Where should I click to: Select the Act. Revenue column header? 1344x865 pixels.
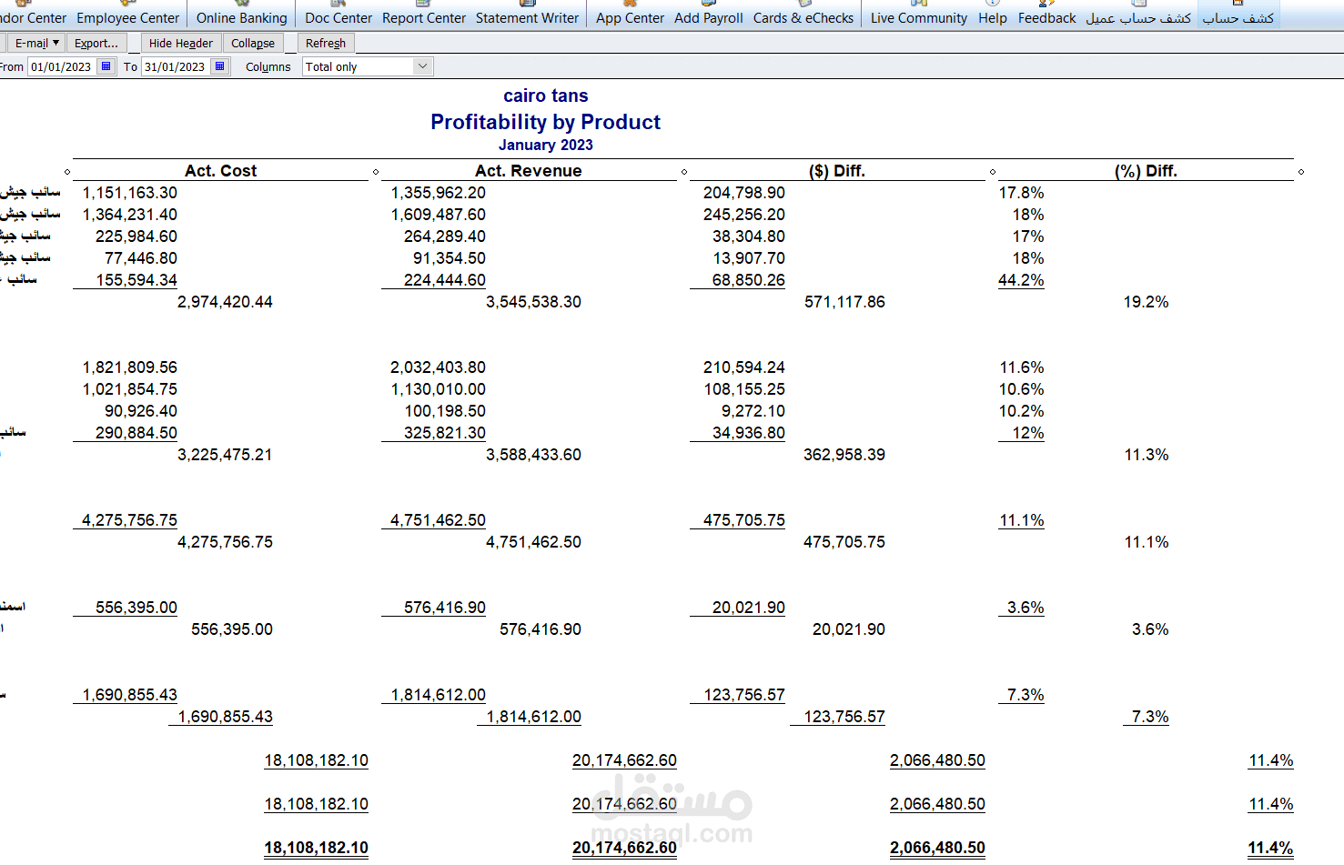point(529,170)
